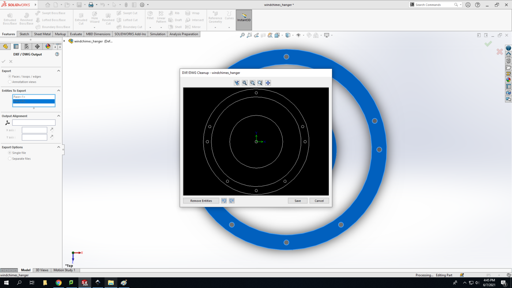The height and width of the screenshot is (288, 512).
Task: Select Face<1> in Entities To Export list
Action: pos(34,97)
